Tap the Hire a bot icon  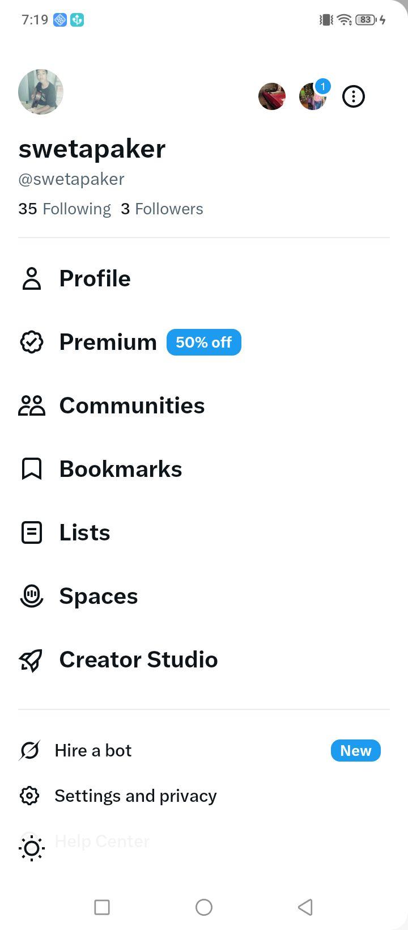pos(29,750)
